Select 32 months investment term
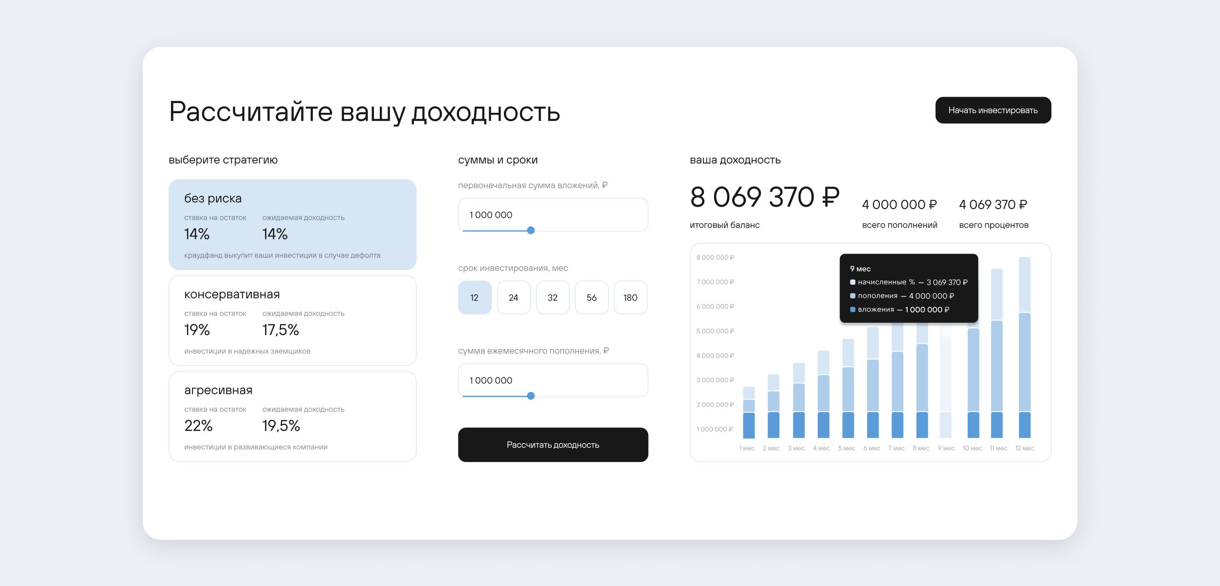Screen dimensions: 1220x586 [x=552, y=297]
